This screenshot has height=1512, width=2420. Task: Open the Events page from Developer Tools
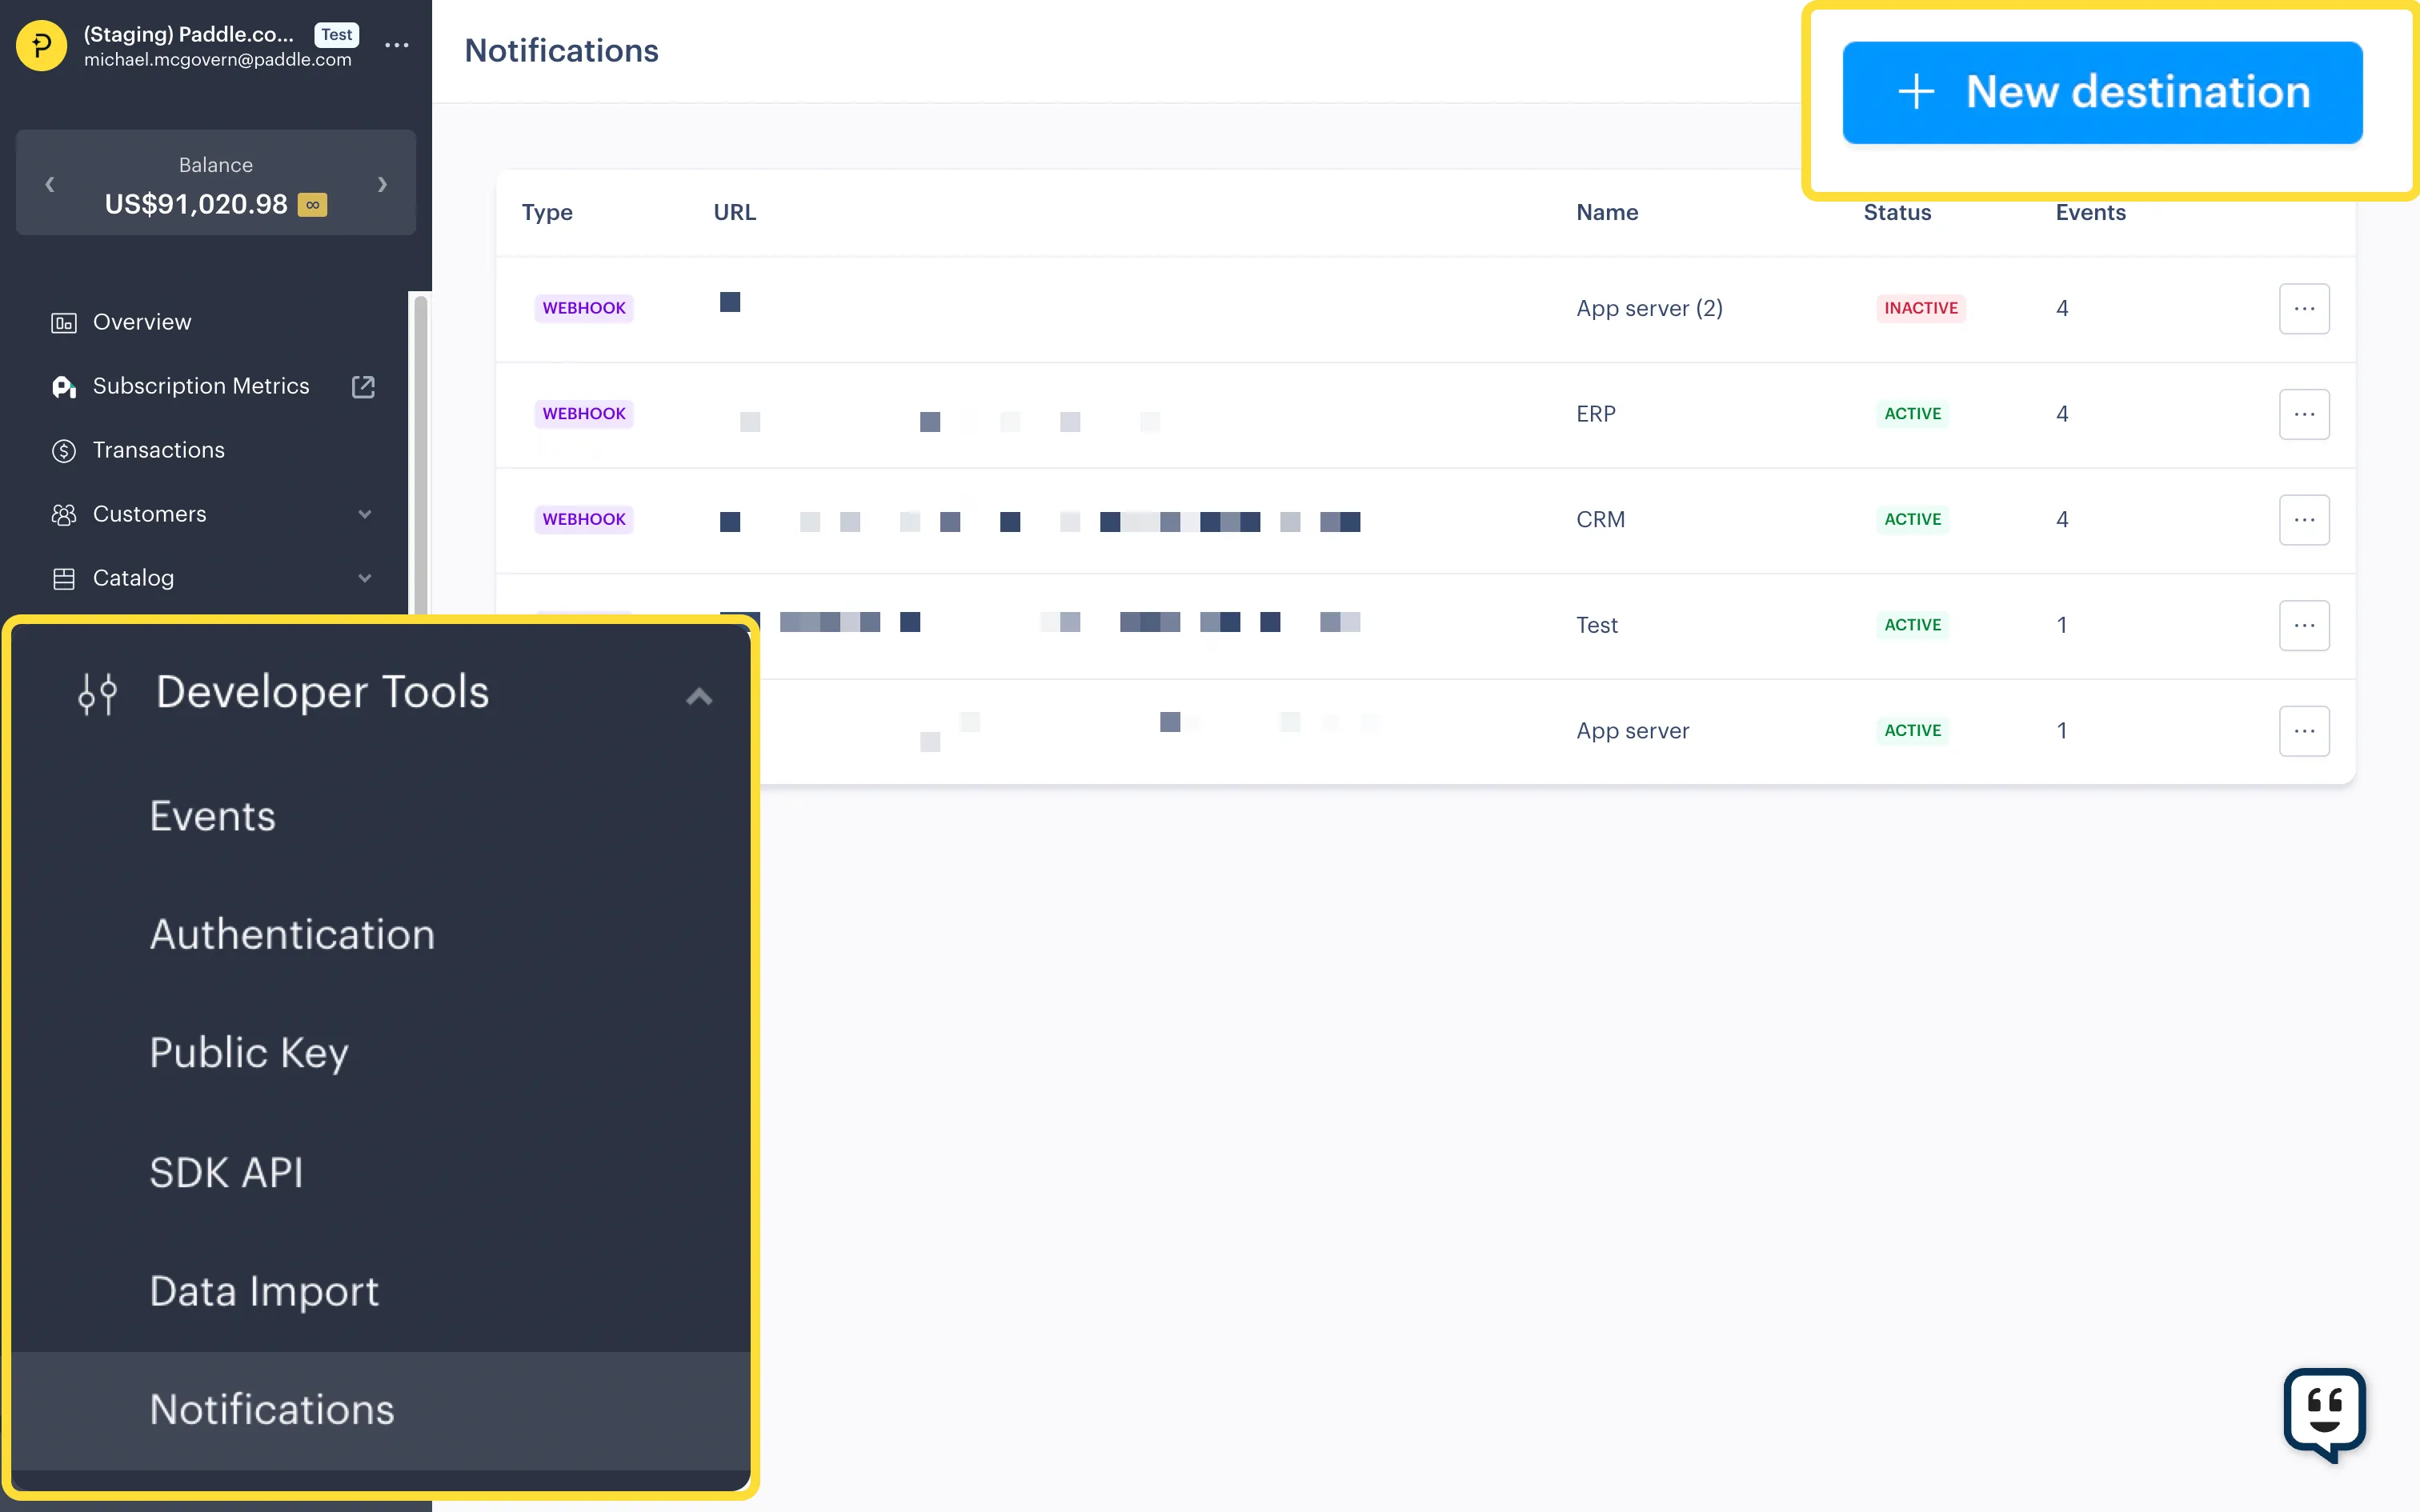tap(212, 815)
